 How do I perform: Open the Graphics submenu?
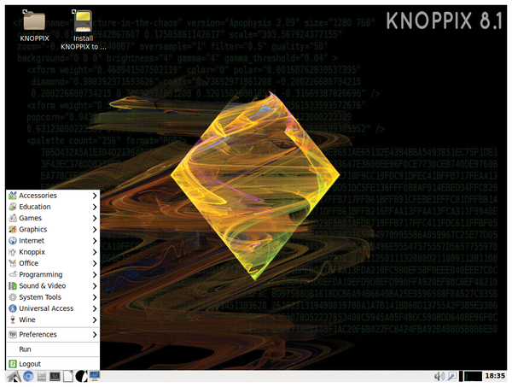point(53,230)
